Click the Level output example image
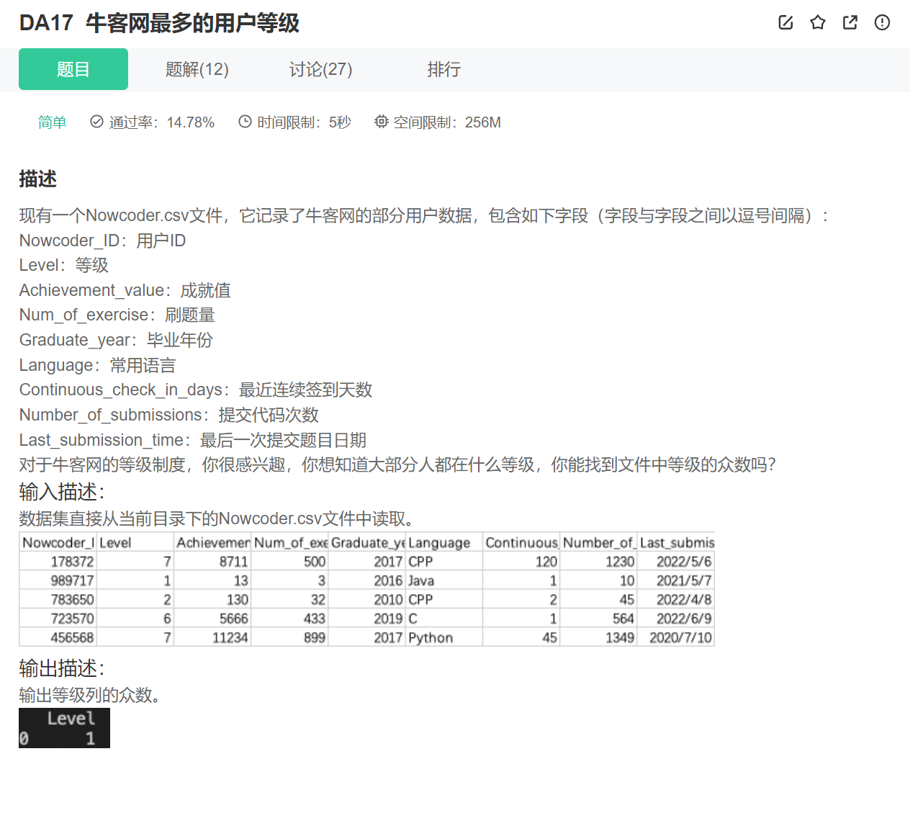Viewport: 910px width, 813px height. [64, 728]
